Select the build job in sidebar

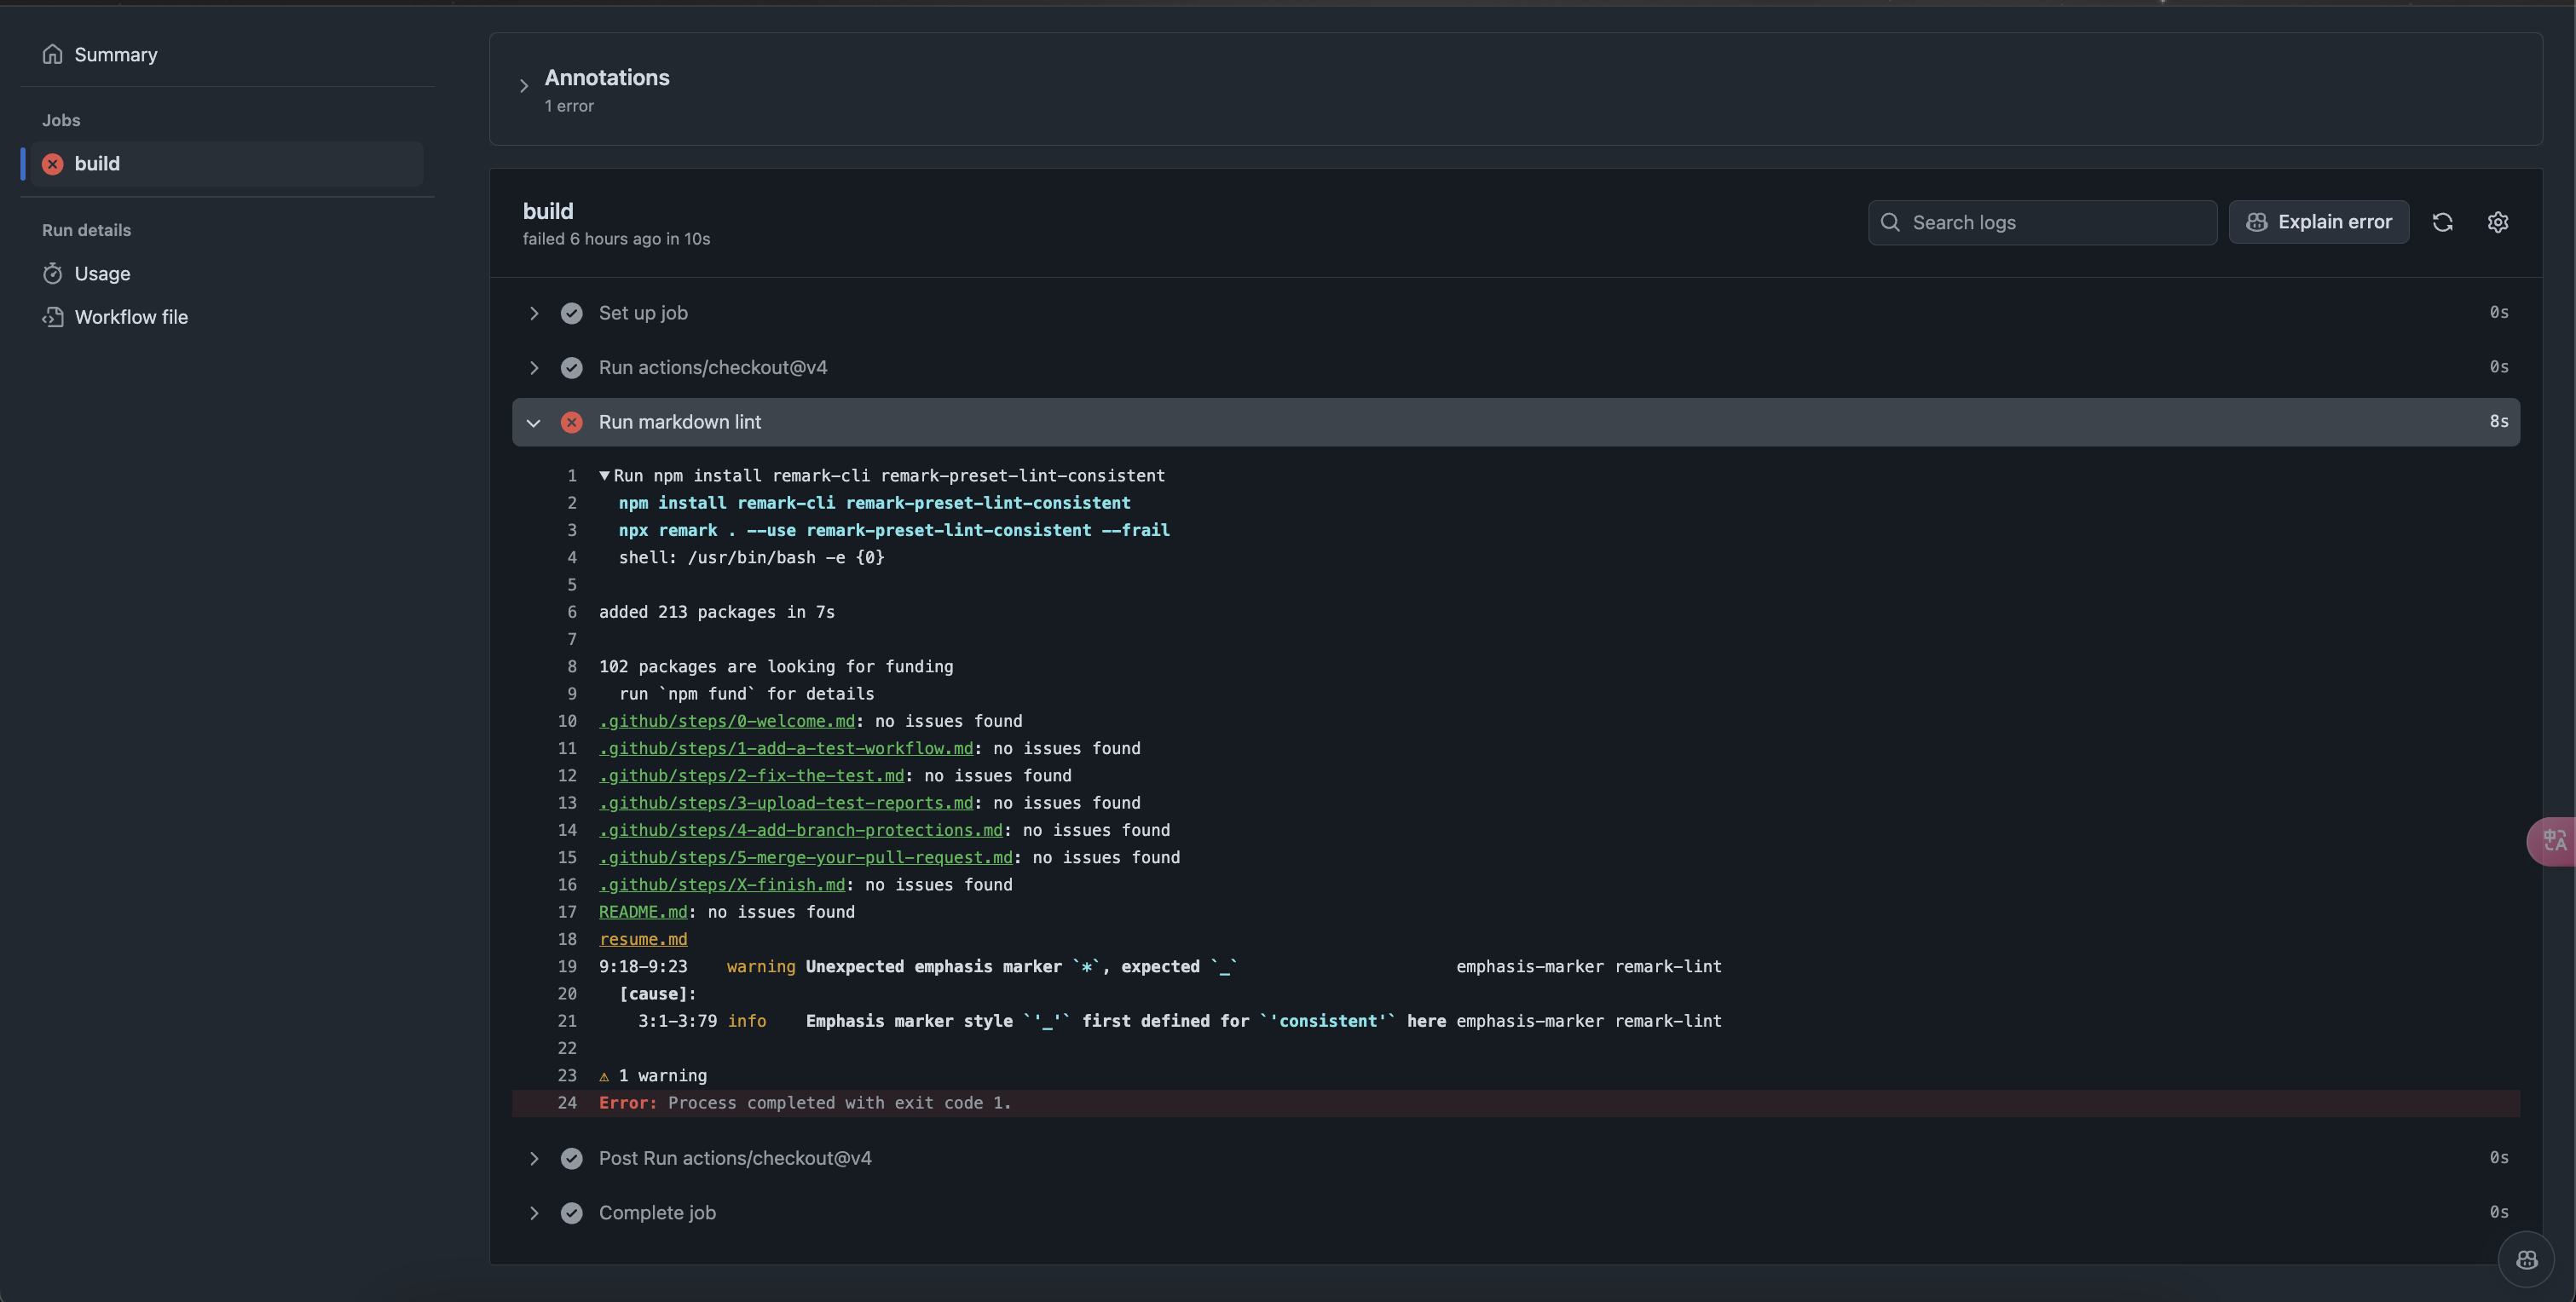tap(97, 164)
